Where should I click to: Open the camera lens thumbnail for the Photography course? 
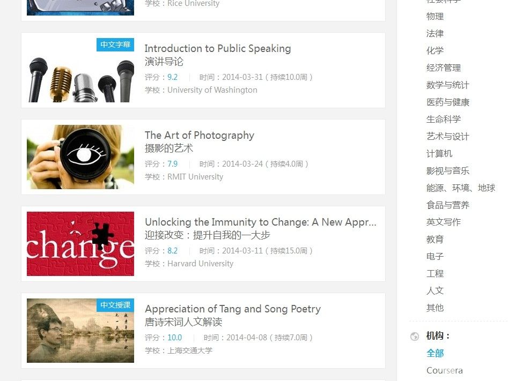click(x=80, y=157)
